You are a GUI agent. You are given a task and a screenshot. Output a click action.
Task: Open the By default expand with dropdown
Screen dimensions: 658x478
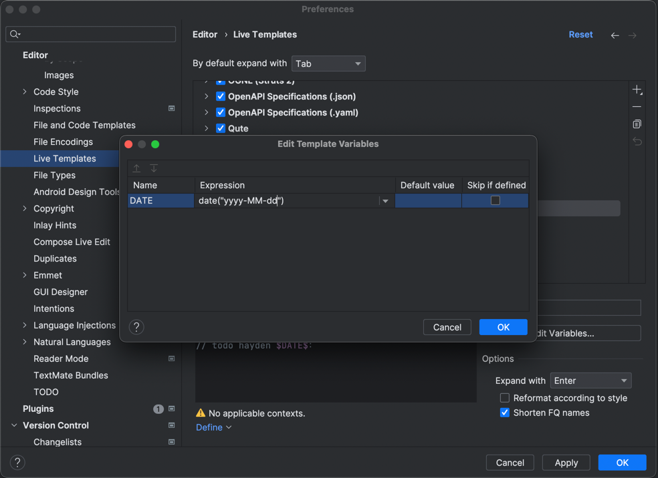[x=328, y=63]
